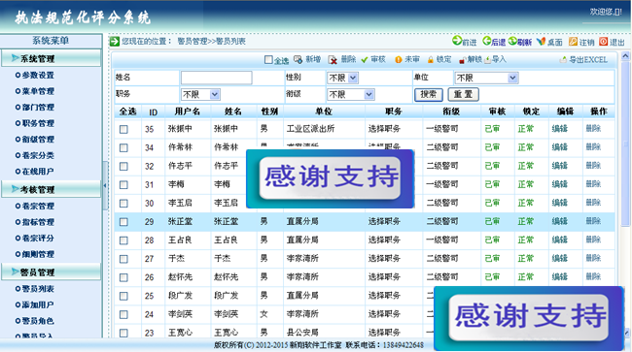Click 已审 status for row ID 27
This screenshot has height=352, width=632.
492,258
